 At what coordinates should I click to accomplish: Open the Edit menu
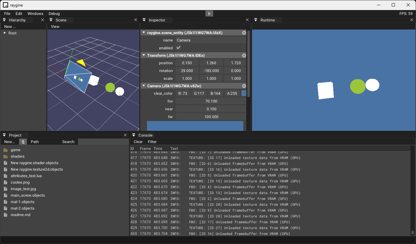(x=19, y=14)
